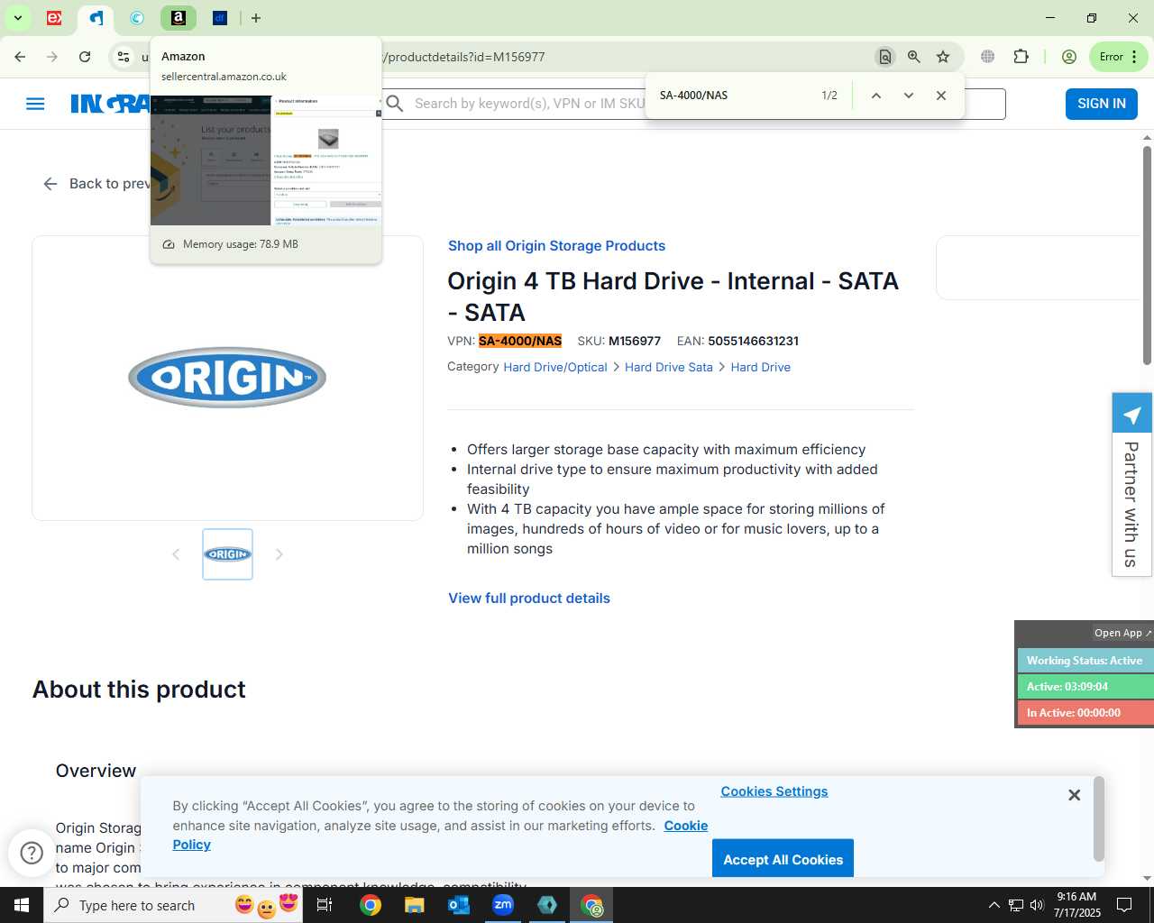The image size is (1154, 923).
Task: Open Outlook from the taskbar
Action: [459, 905]
